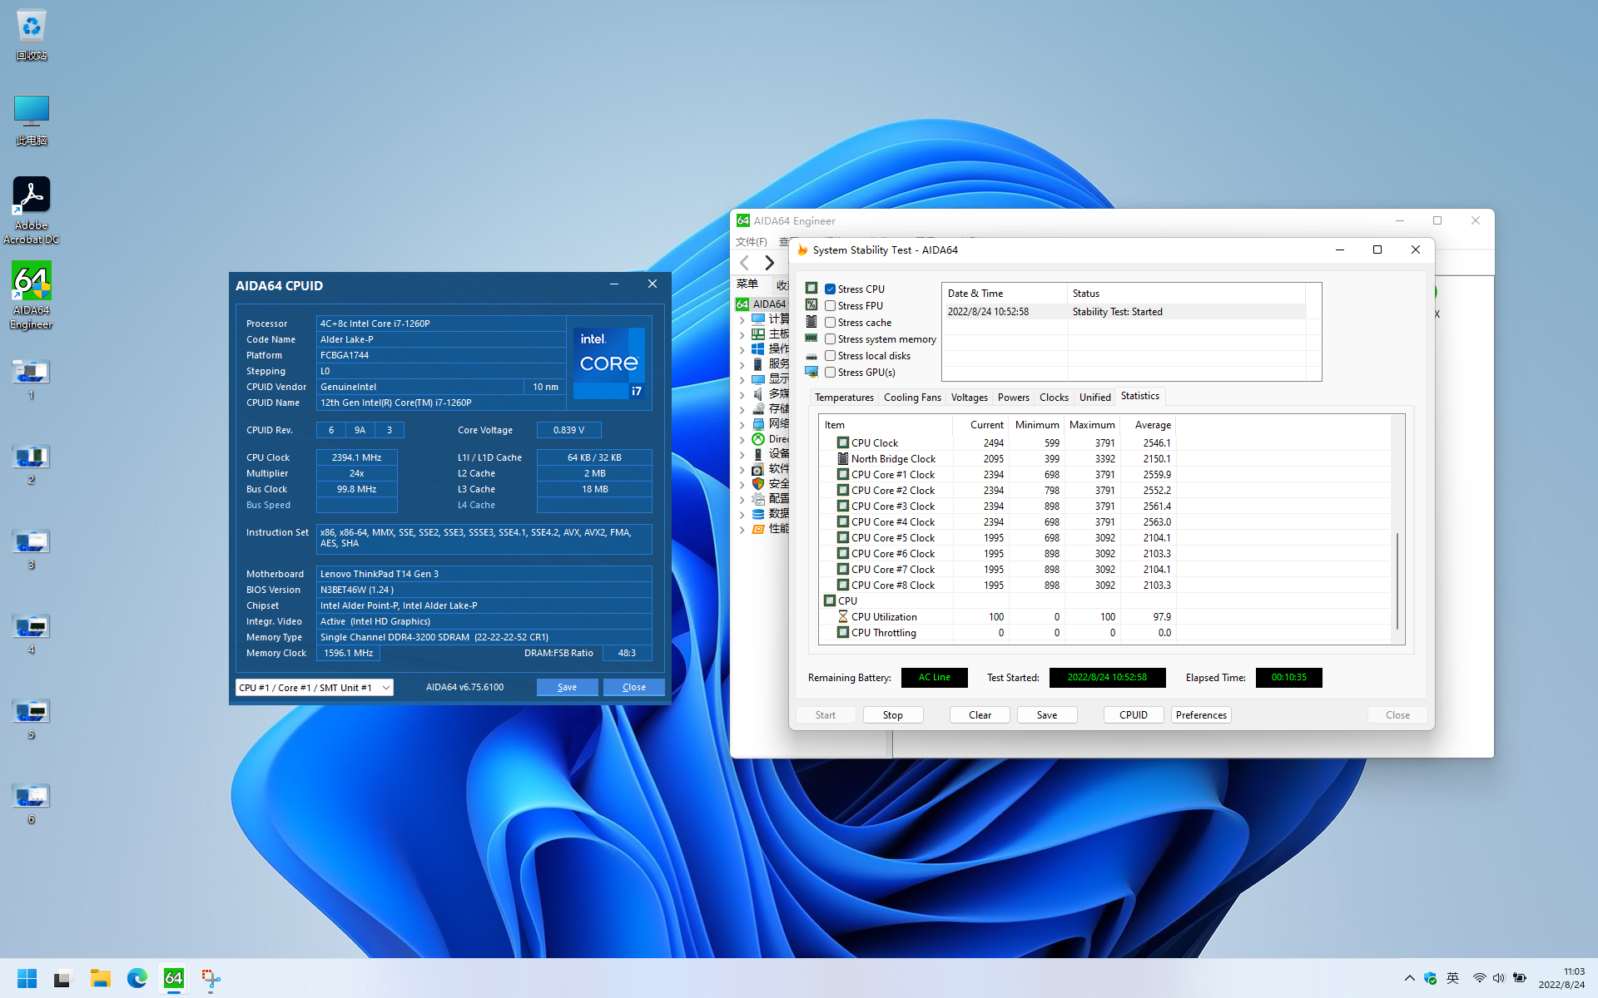Viewport: 1598px width, 998px height.
Task: Select the database (数据) icon in the tree
Action: pos(758,514)
